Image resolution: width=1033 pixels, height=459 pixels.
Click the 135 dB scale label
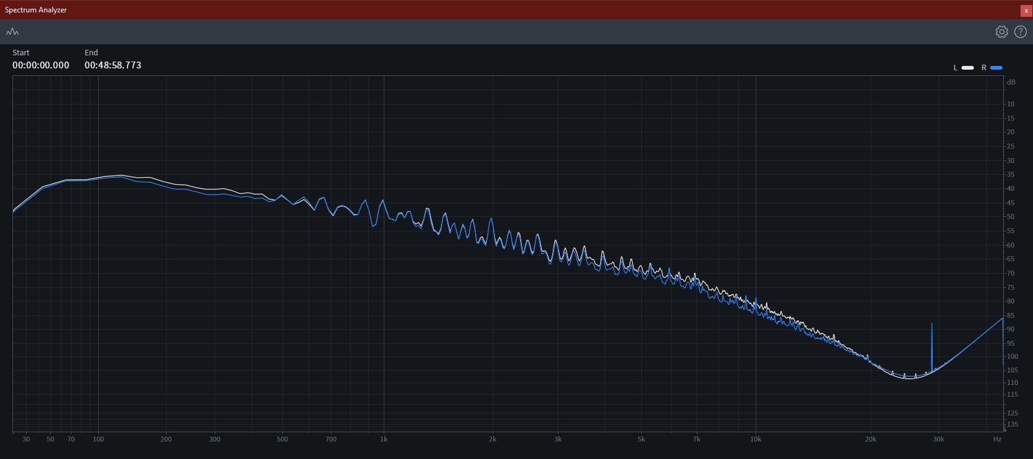coord(1012,425)
